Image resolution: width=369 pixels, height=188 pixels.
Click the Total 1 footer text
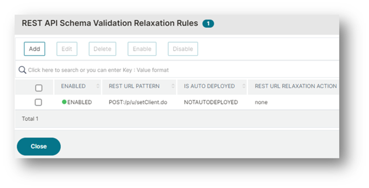tap(30, 119)
